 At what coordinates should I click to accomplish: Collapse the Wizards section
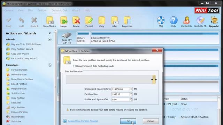[x=49, y=39]
